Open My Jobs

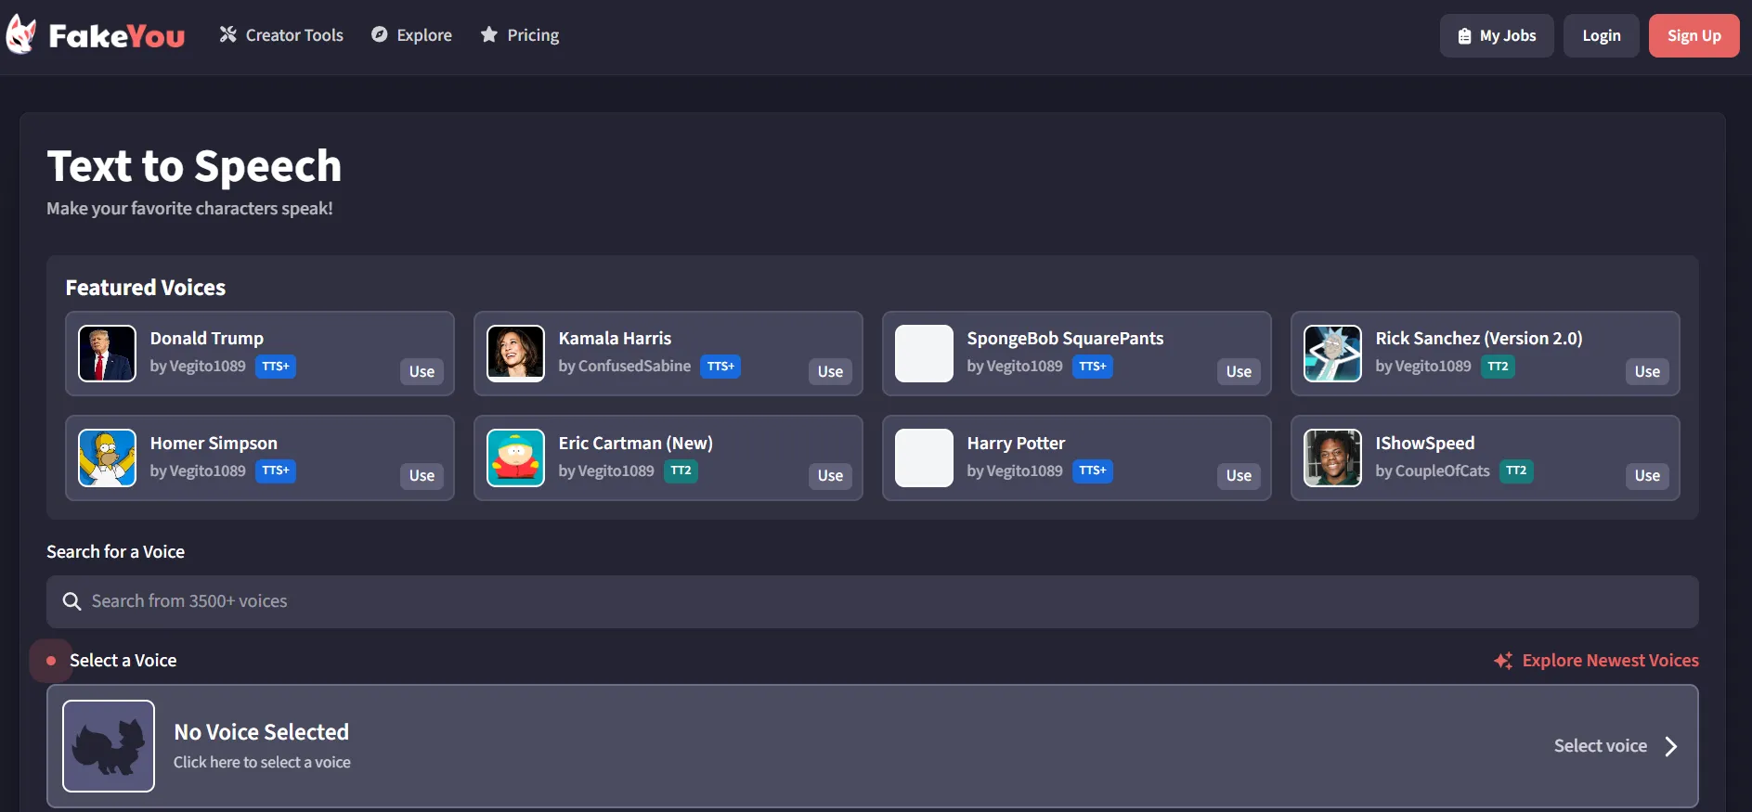click(1497, 35)
